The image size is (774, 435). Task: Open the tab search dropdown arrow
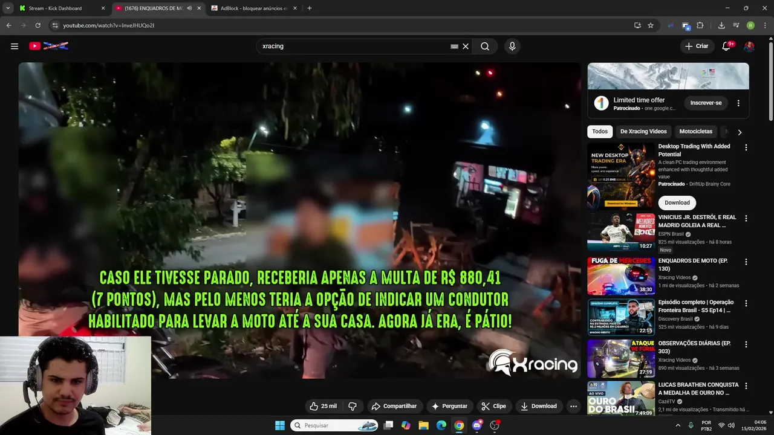8,8
